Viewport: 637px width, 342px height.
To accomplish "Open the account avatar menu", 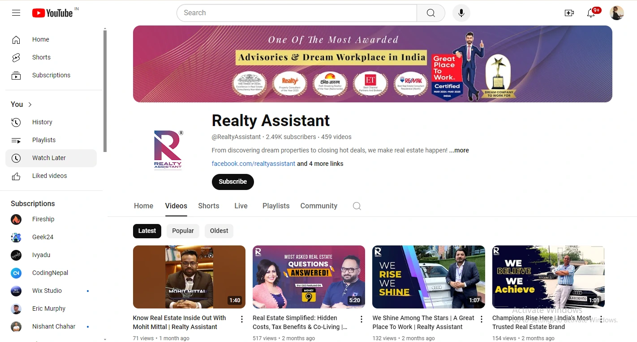I will [x=616, y=13].
